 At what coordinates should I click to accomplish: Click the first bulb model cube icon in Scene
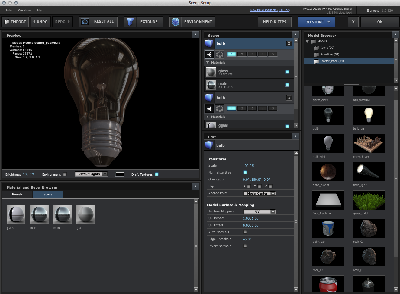(209, 43)
